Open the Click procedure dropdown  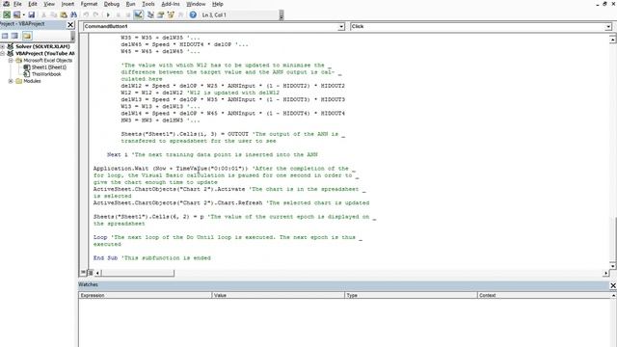pos(608,26)
